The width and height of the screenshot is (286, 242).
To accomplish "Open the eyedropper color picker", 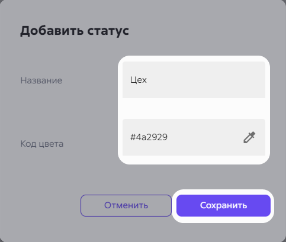I will [249, 137].
